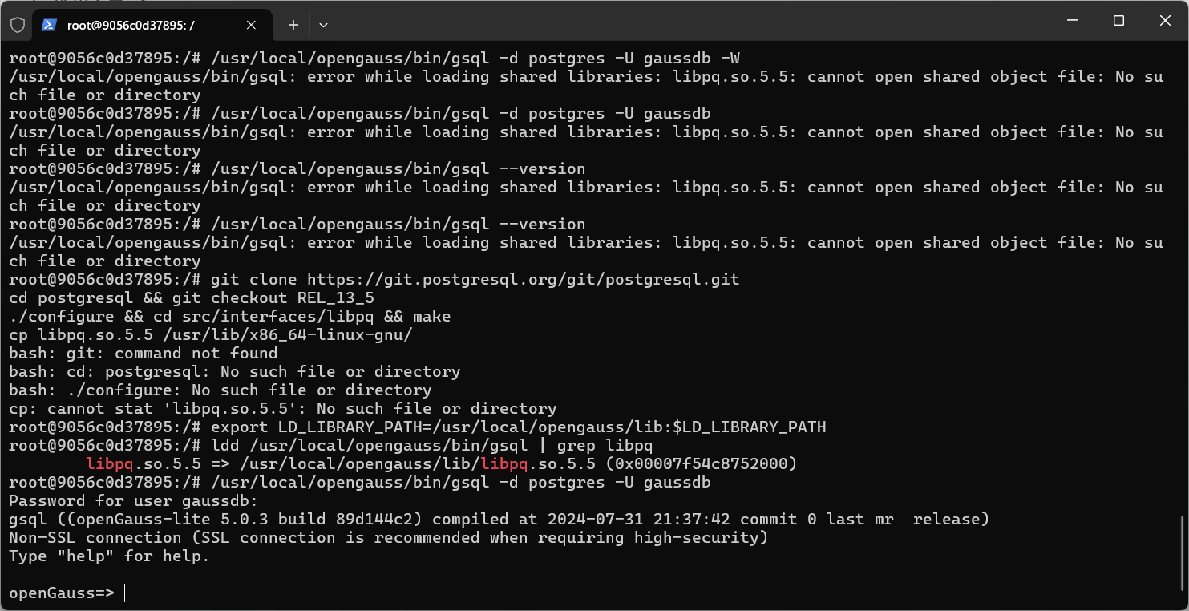Image resolution: width=1189 pixels, height=611 pixels.
Task: Click the 'Password for user gaussdb' line
Action: [133, 500]
